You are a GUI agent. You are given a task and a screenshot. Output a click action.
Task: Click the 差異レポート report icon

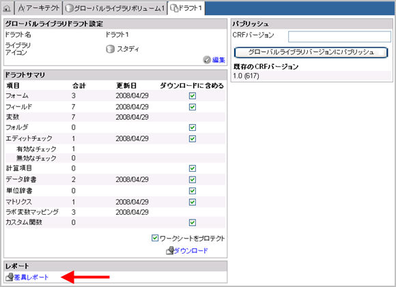10,277
